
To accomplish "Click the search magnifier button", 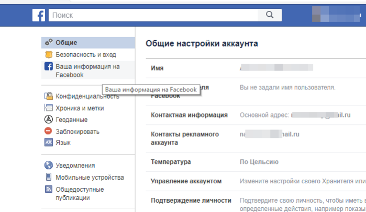I will pos(270,15).
